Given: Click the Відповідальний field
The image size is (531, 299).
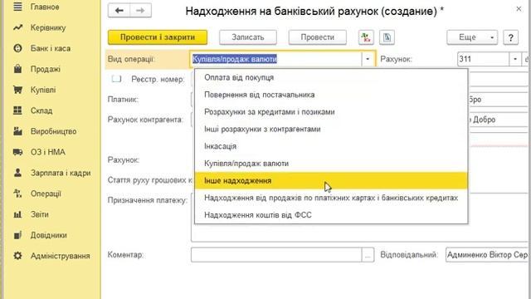Looking at the screenshot, I should (487, 255).
